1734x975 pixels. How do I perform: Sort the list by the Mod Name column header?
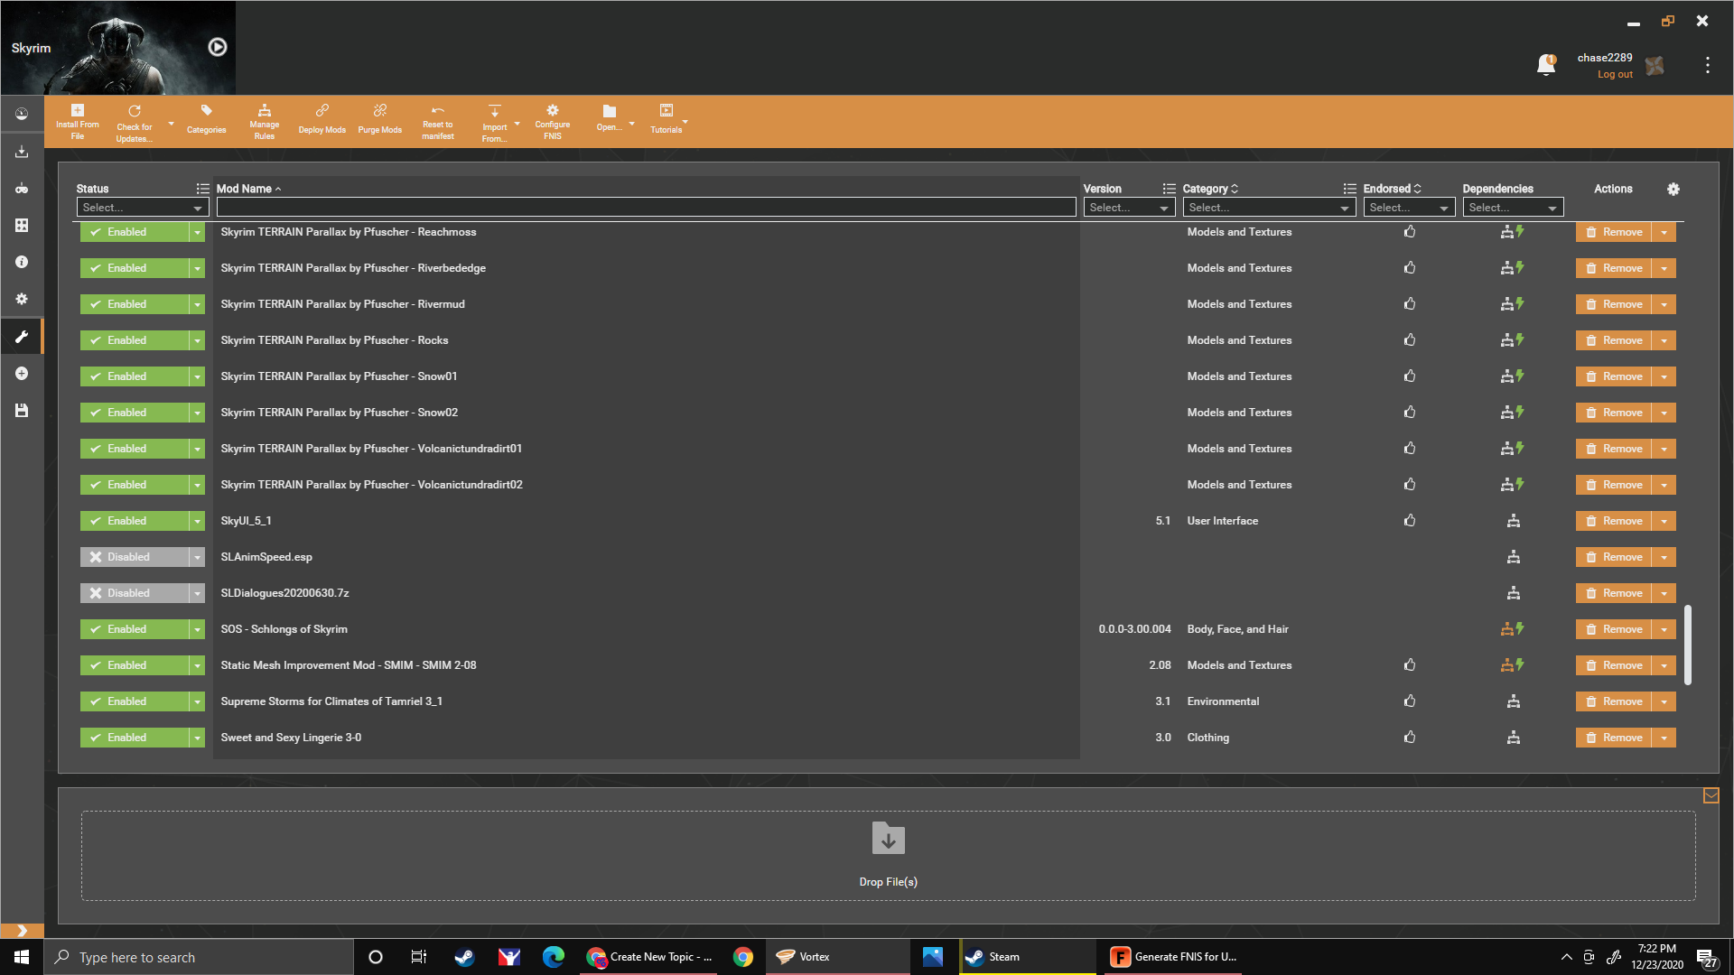pyautogui.click(x=244, y=189)
